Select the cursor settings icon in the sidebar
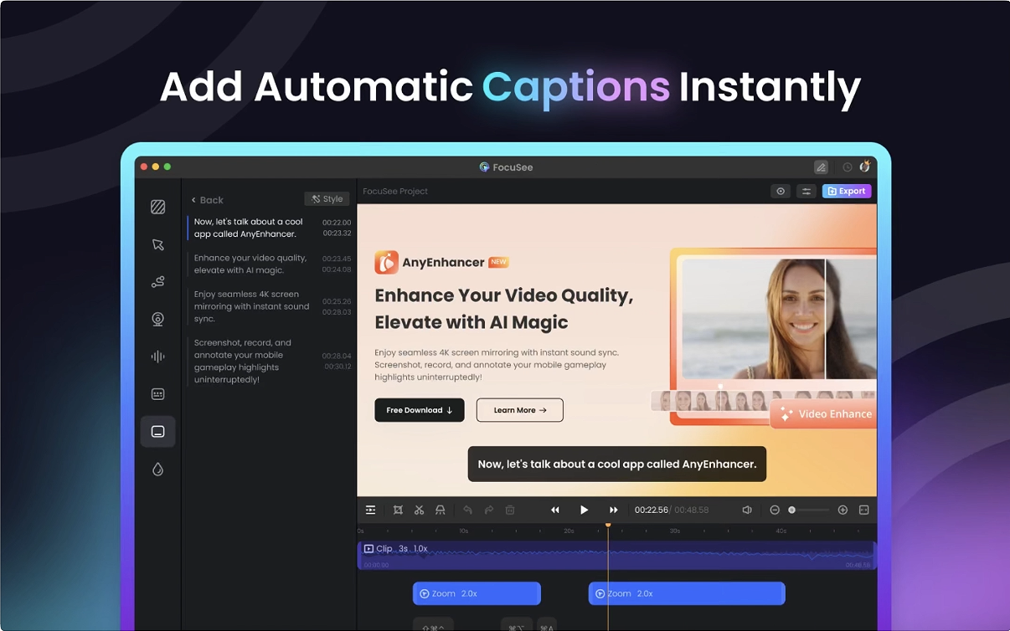This screenshot has height=631, width=1010. [157, 244]
